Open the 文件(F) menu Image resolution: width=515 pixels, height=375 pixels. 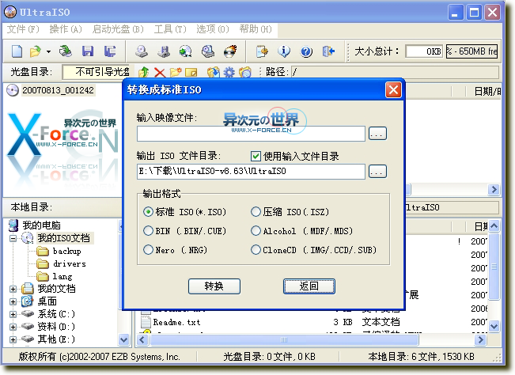[23, 29]
